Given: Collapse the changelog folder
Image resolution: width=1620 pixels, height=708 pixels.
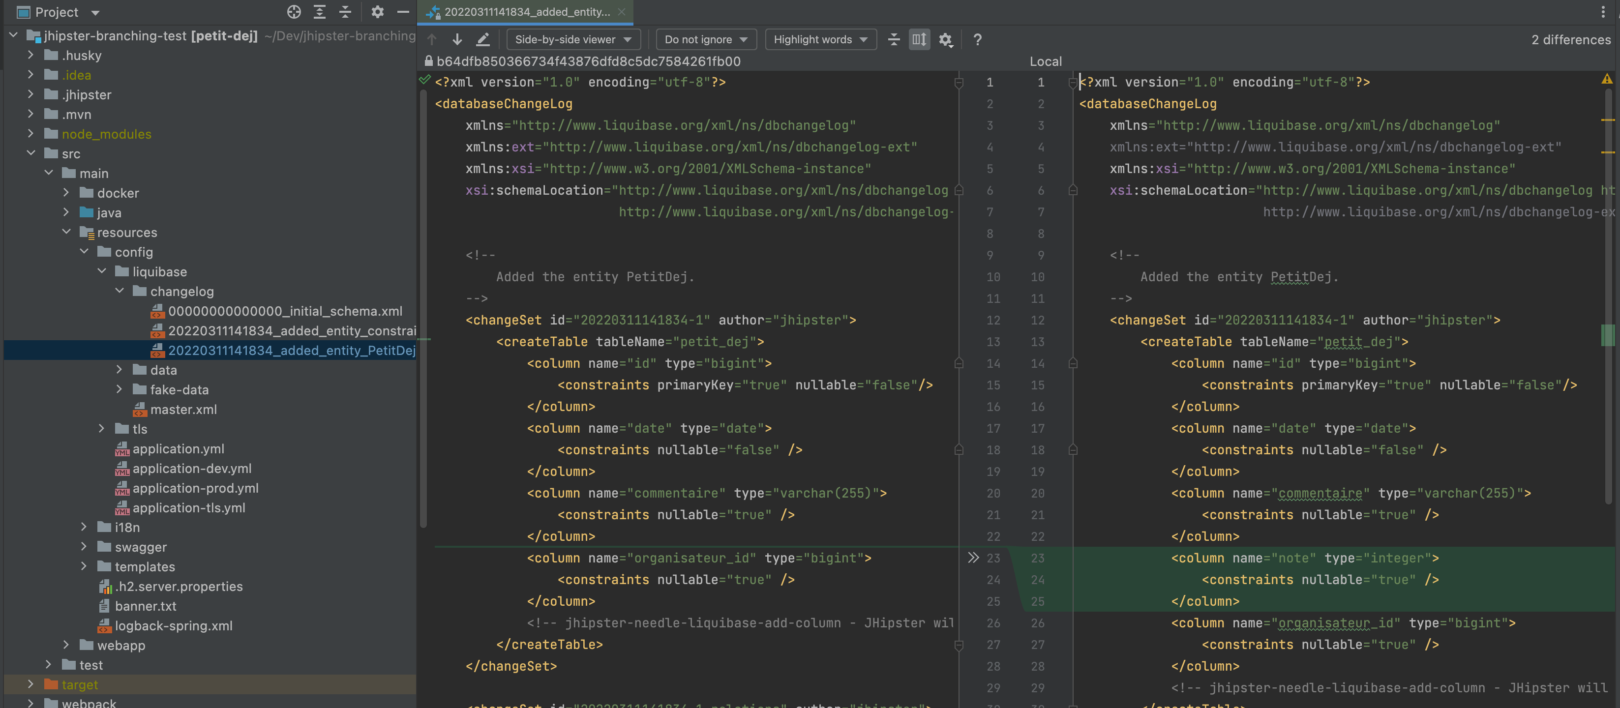Looking at the screenshot, I should 119,291.
